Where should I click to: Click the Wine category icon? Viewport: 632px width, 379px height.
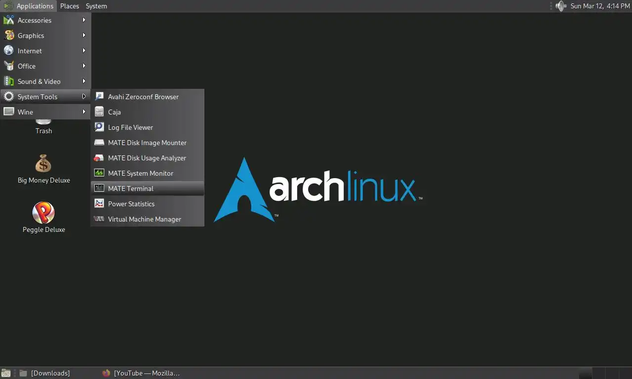(x=9, y=112)
